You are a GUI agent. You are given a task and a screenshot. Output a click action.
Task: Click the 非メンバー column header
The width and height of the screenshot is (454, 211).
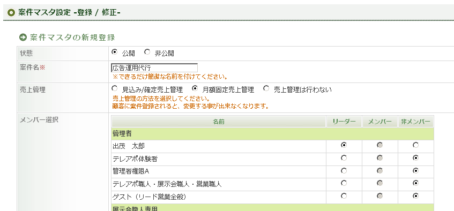[415, 122]
